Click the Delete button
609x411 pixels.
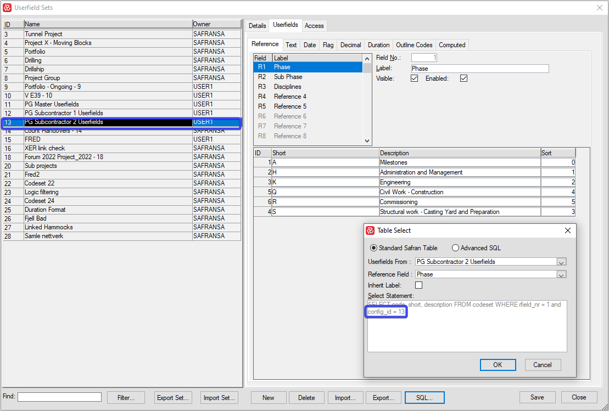coord(306,397)
